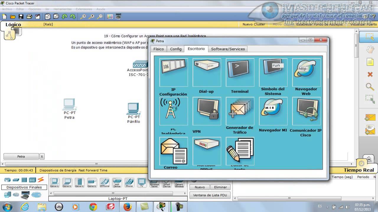Switch to the Software/Services tab
Screen dimensions: 378x212
tap(228, 49)
